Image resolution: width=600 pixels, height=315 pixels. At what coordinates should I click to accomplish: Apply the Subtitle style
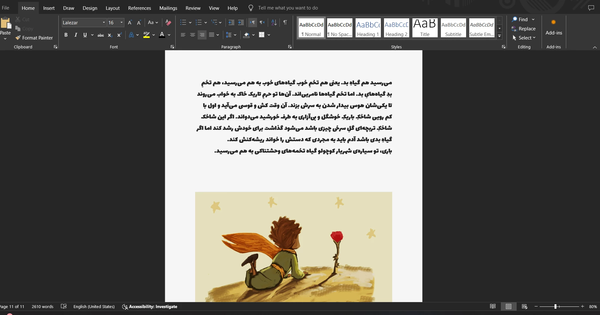[453, 28]
